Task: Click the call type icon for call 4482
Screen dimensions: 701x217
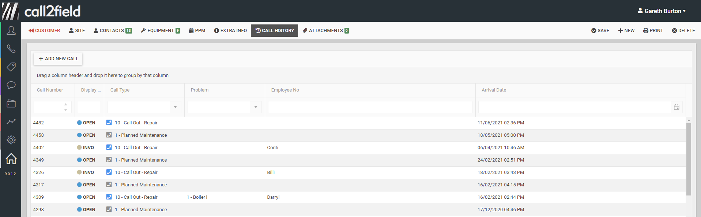Action: pyautogui.click(x=109, y=123)
